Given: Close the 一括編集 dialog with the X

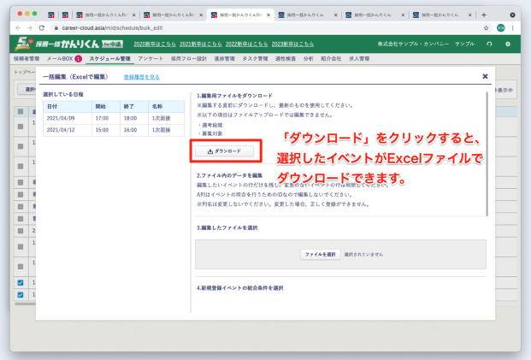Looking at the screenshot, I should click(x=485, y=76).
